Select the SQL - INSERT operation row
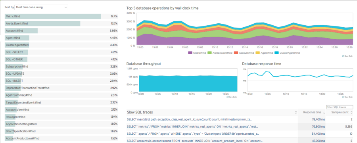Screen dimensions: 357x143 tap(61, 81)
